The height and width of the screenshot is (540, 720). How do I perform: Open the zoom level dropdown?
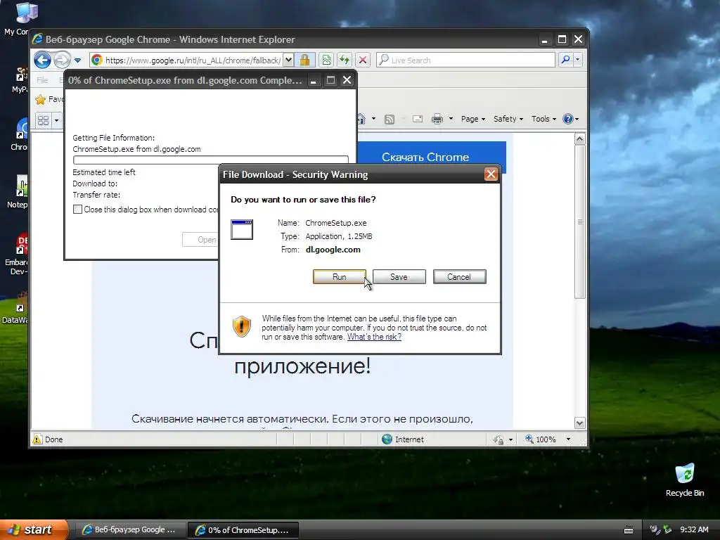click(x=568, y=439)
